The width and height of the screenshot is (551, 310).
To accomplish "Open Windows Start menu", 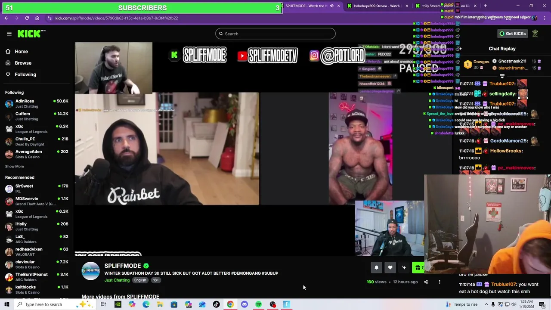I will [7, 304].
